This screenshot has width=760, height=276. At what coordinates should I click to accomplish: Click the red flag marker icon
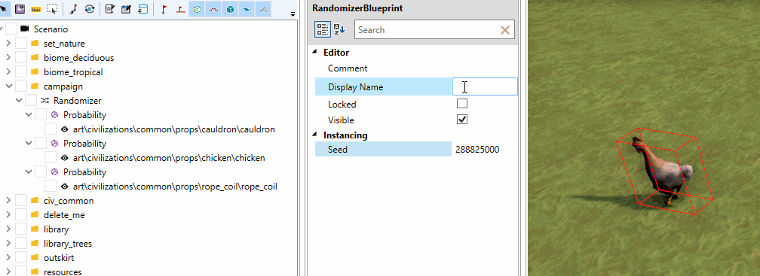tap(164, 9)
